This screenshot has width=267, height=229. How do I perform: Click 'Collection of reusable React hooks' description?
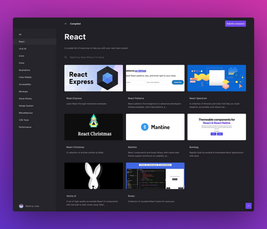tap(151, 201)
